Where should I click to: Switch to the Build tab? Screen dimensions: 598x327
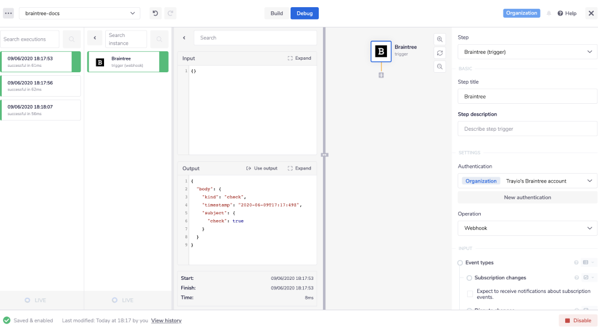(277, 13)
